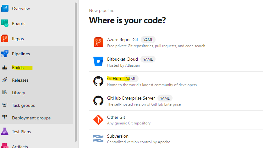Click the Deployment groups icon
This screenshot has width=263, height=148.
click(4, 117)
